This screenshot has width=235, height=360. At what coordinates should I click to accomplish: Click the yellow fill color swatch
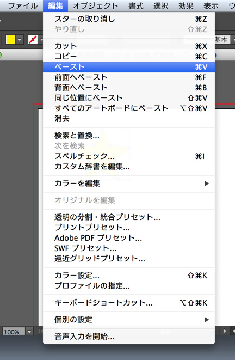click(10, 40)
